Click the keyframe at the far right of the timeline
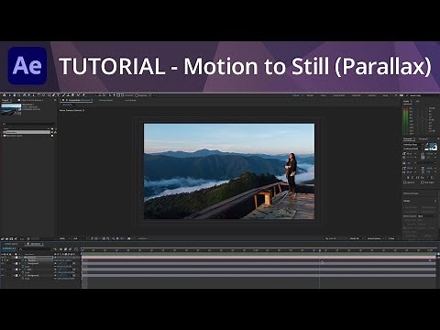This screenshot has height=330, width=440. (430, 260)
